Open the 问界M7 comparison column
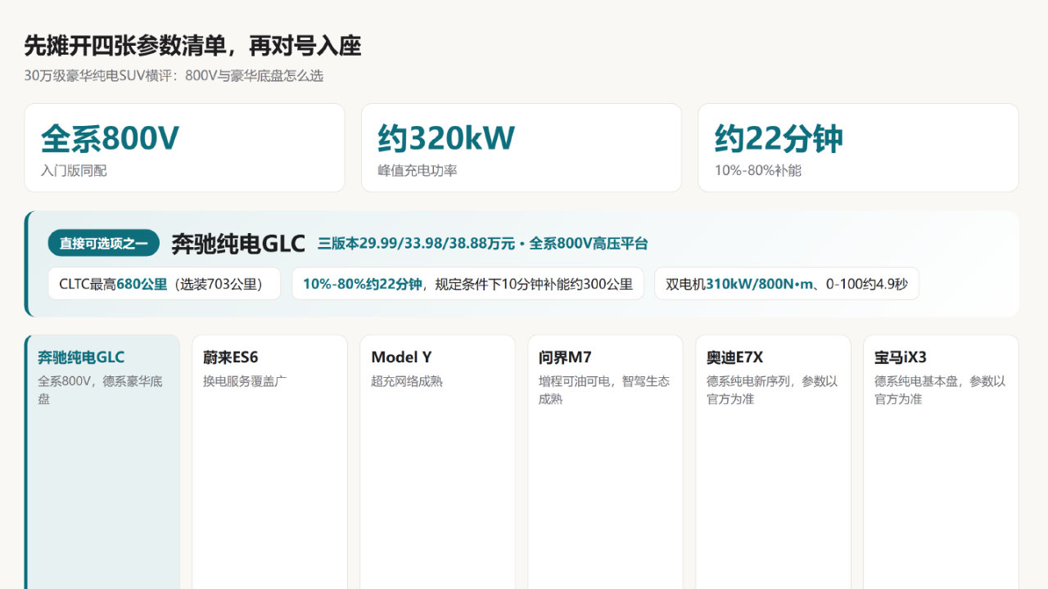 click(605, 462)
